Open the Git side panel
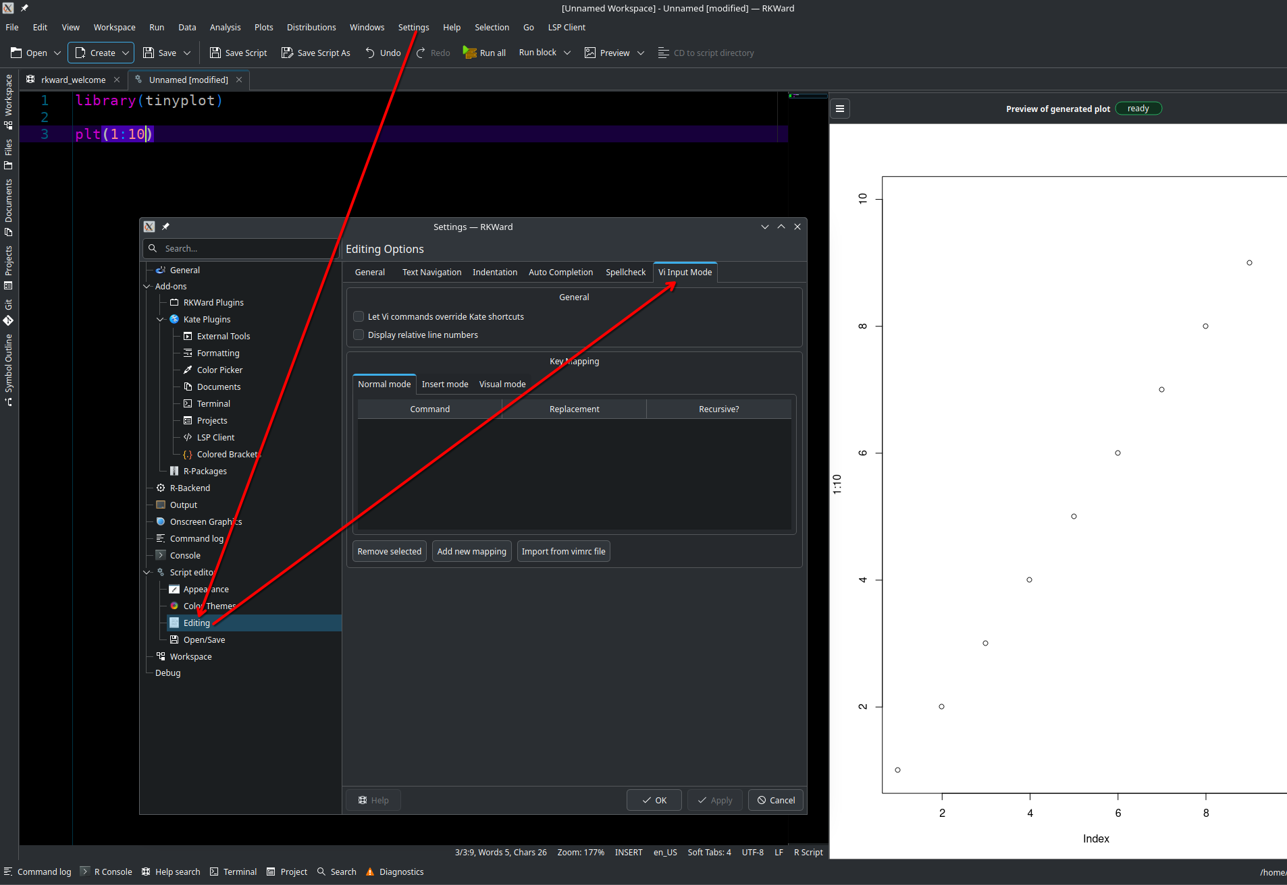 pyautogui.click(x=9, y=312)
